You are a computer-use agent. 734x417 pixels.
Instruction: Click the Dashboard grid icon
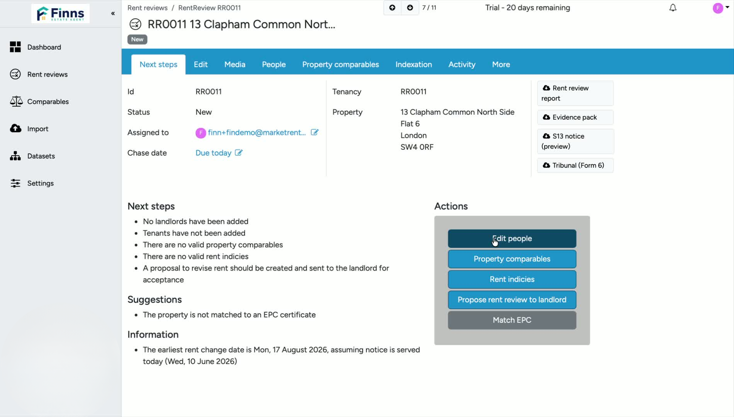coord(15,47)
